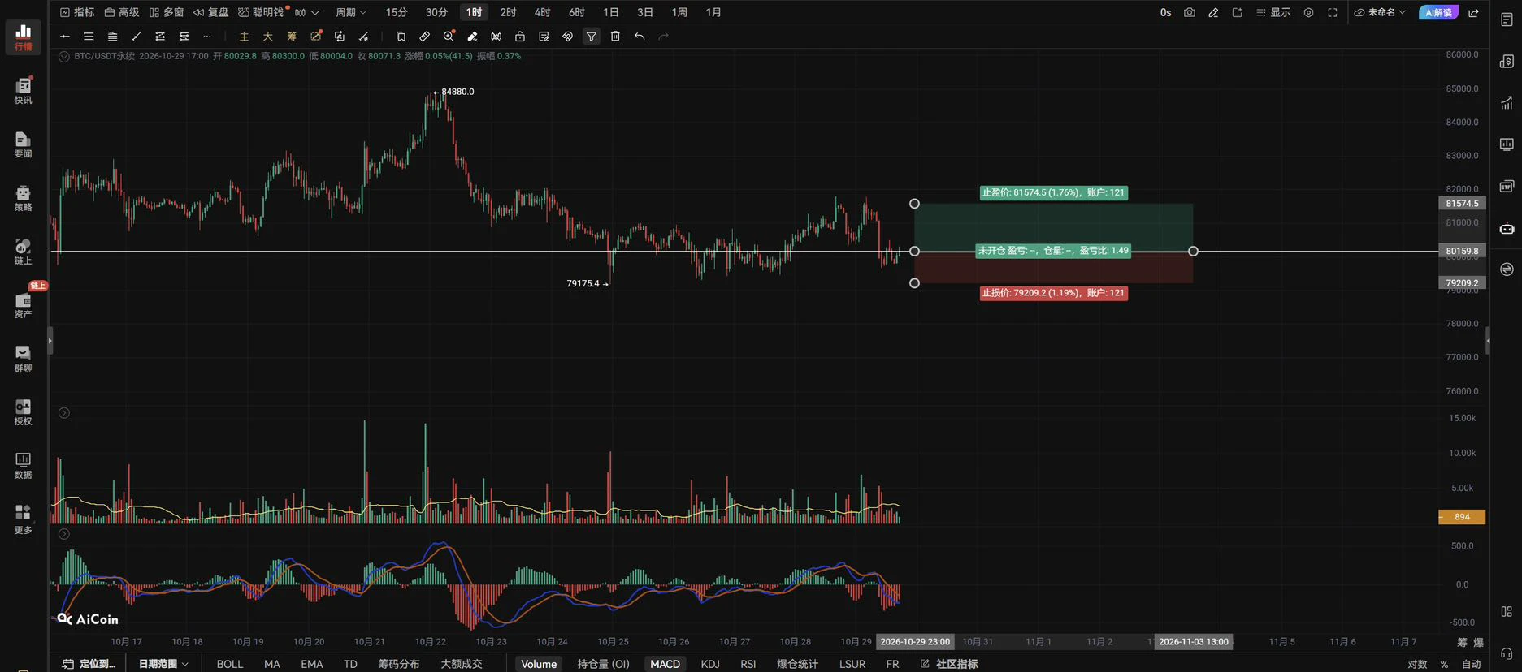Switch to the 1日 timeframe
This screenshot has height=672, width=1522.
(611, 12)
